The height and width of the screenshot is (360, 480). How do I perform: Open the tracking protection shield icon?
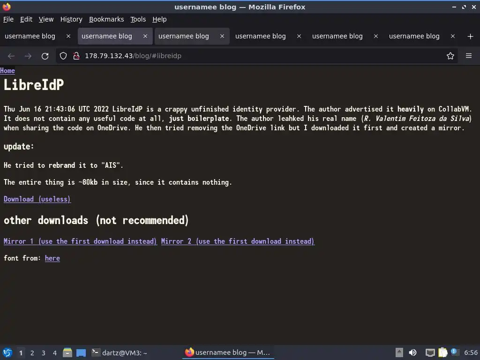(x=63, y=56)
